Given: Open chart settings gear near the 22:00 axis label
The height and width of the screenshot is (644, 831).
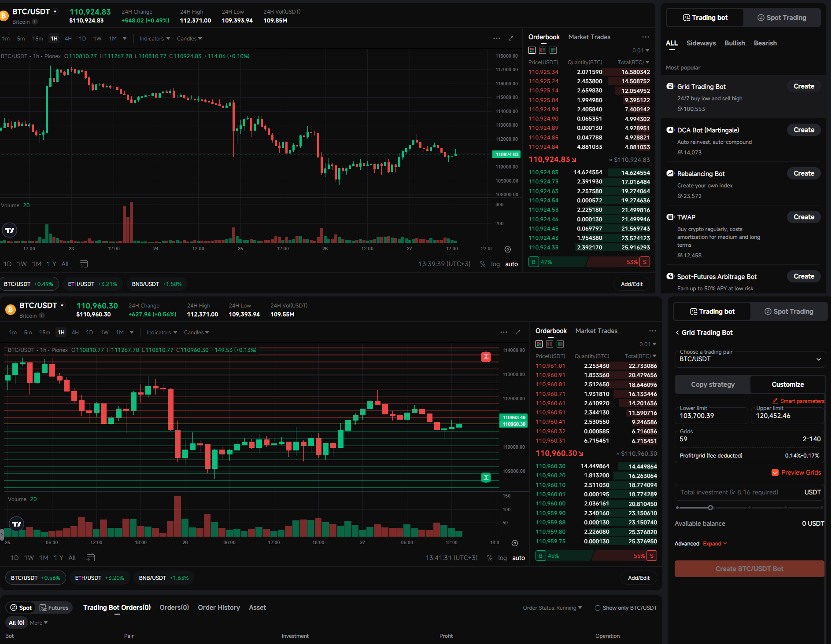Looking at the screenshot, I should (508, 249).
